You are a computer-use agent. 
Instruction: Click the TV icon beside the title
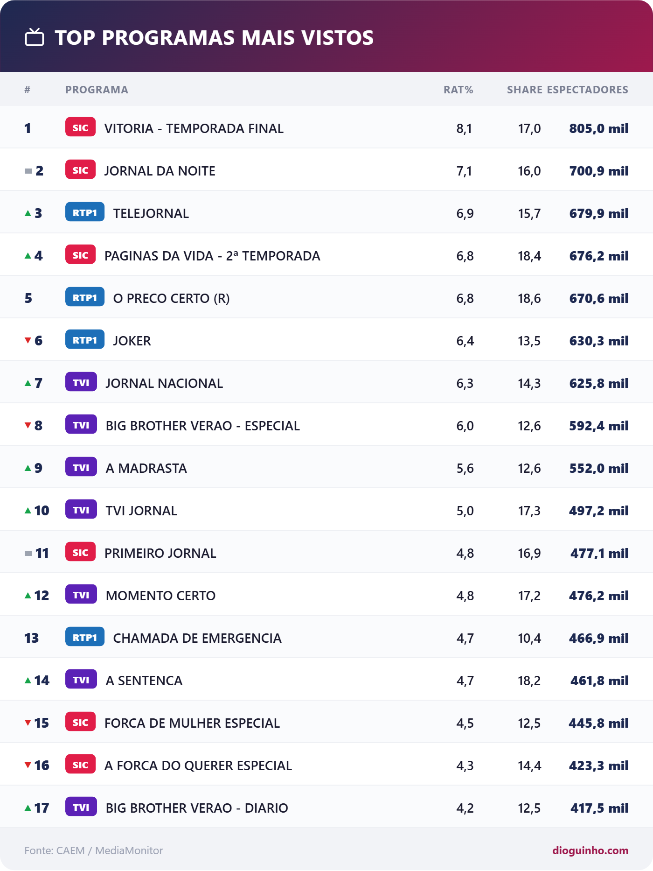35,37
